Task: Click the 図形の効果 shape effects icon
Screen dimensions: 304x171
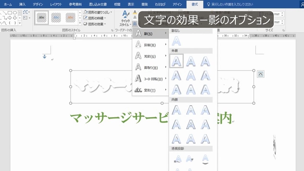Action: [x=85, y=24]
